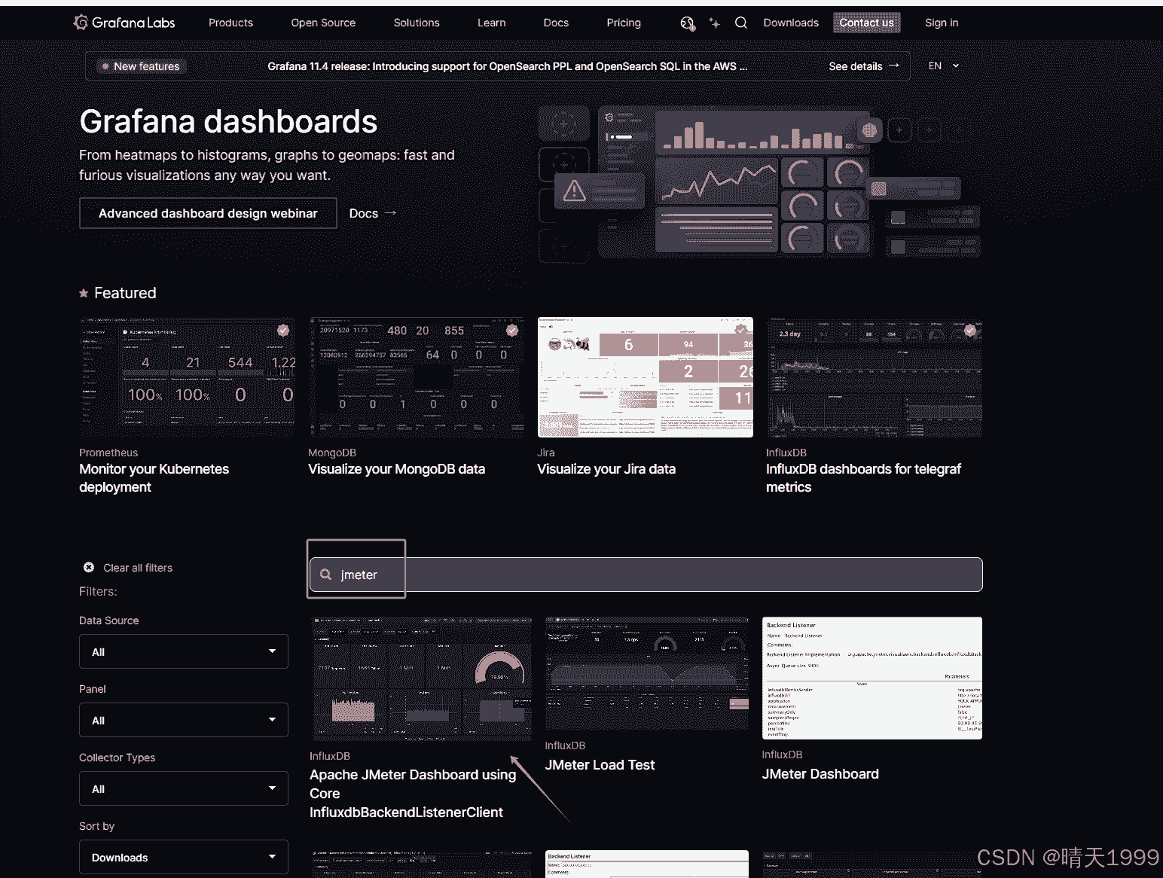The image size is (1163, 878).
Task: Open the Open Source menu
Action: pos(323,23)
